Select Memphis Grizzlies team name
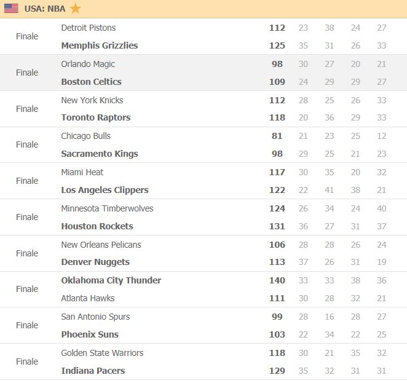This screenshot has height=383, width=407. [100, 45]
